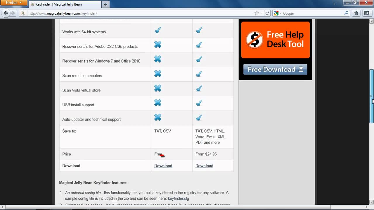
Task: Click the 'Free' price cell
Action: [158, 154]
